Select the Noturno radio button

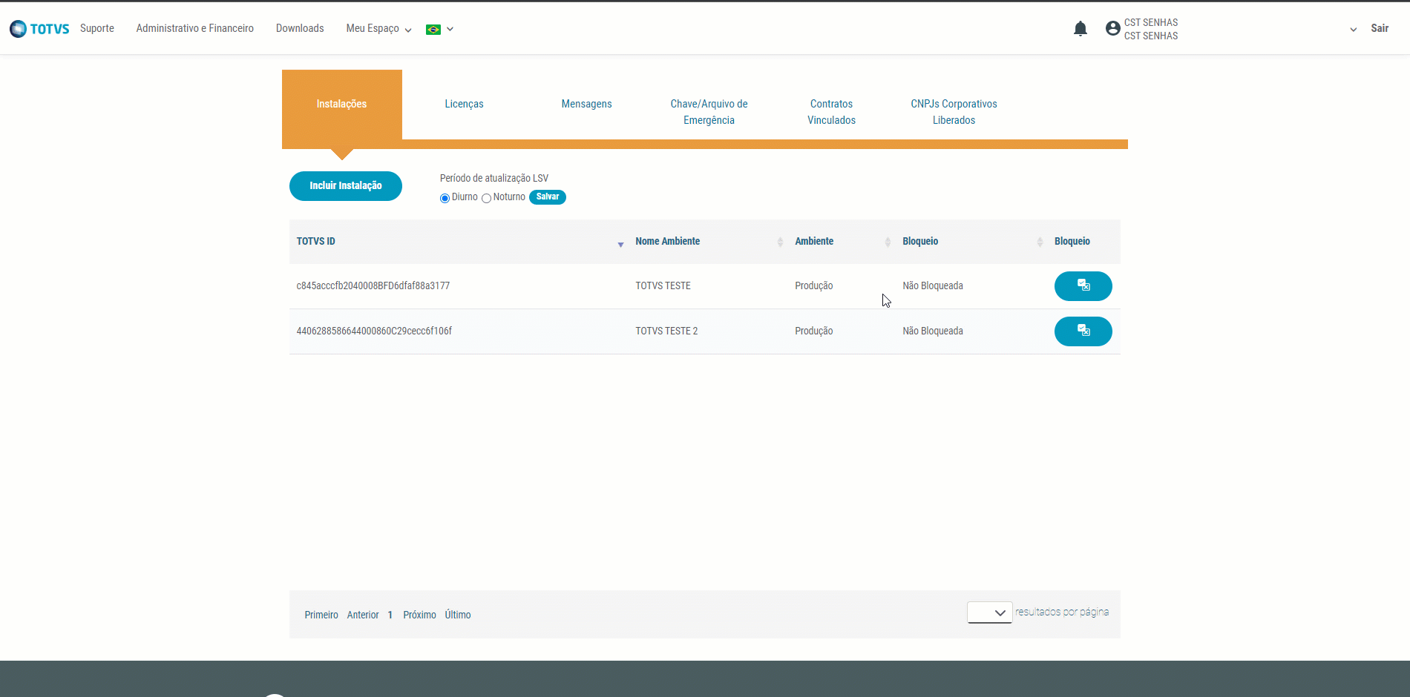point(487,198)
